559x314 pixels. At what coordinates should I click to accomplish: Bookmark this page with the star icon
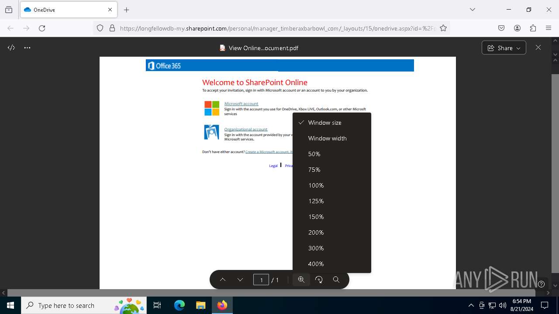tap(443, 28)
